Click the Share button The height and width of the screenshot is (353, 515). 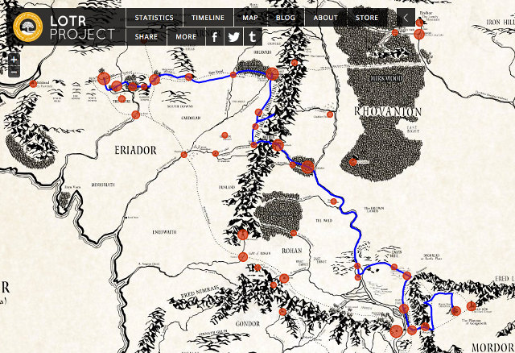[x=146, y=36]
